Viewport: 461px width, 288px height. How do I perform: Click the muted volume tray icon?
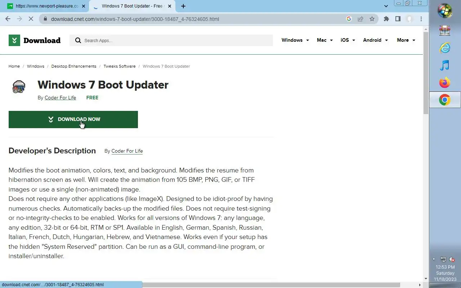click(452, 259)
